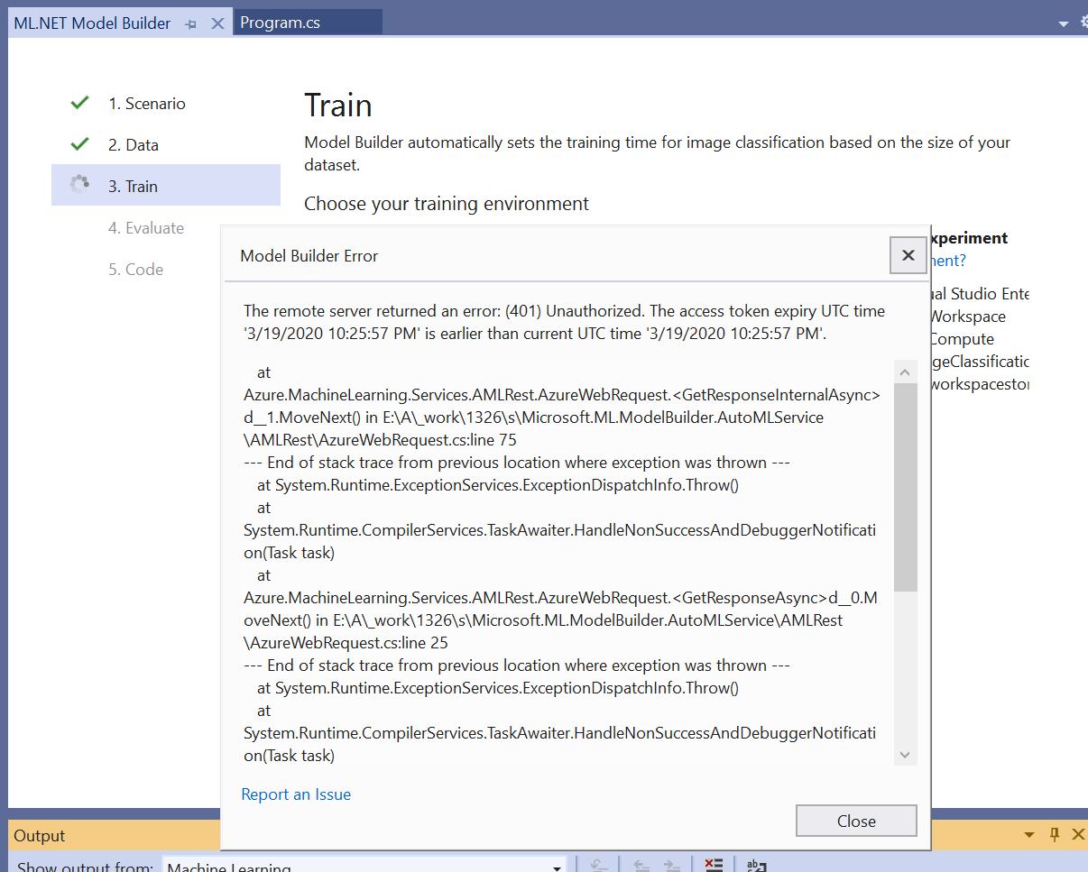Click the green checkmark beside "2. Data"
1088x872 pixels.
pyautogui.click(x=79, y=144)
